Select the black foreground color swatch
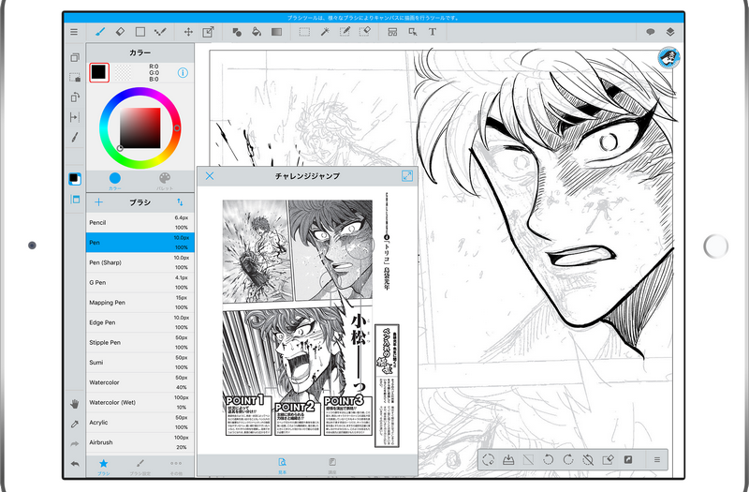 (x=99, y=72)
